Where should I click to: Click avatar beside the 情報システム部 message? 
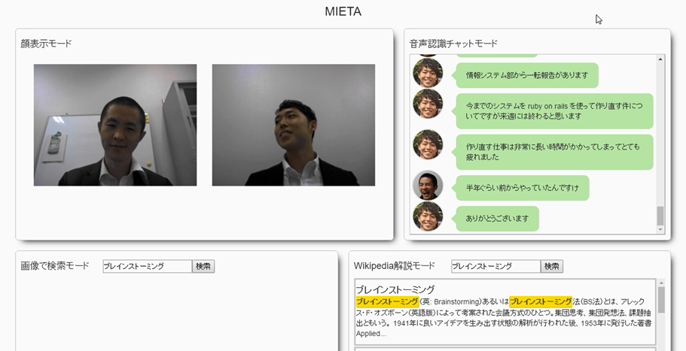click(428, 74)
